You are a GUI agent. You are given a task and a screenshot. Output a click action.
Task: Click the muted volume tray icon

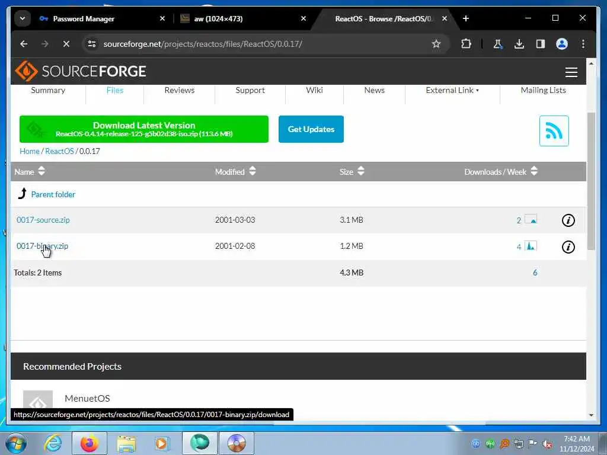[x=547, y=444]
